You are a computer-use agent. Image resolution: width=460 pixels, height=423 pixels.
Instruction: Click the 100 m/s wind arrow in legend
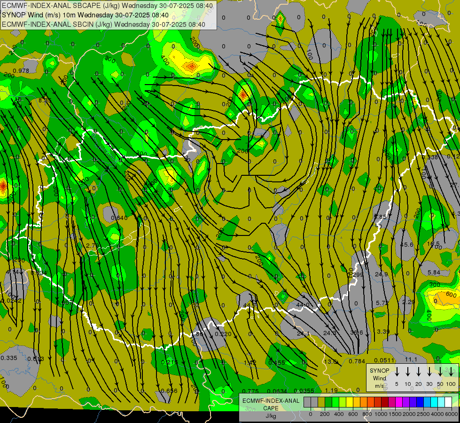coord(451,372)
